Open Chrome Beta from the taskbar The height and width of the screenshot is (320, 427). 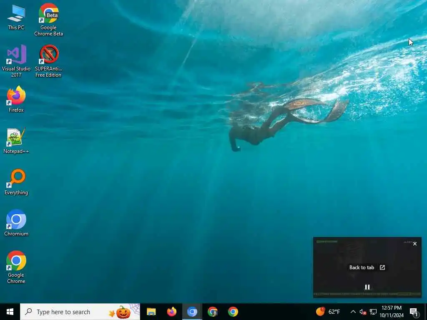212,312
